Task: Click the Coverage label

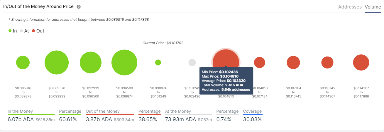Action: point(252,111)
